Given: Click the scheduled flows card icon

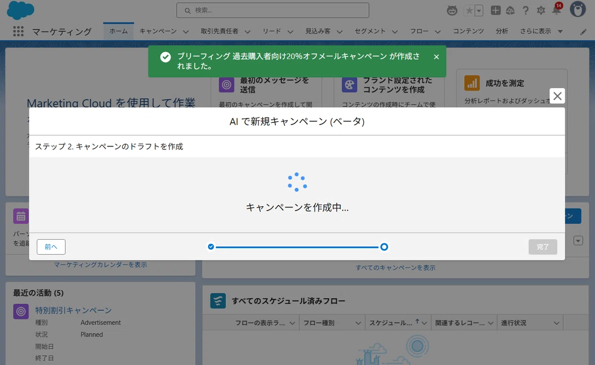Looking at the screenshot, I should pyautogui.click(x=218, y=301).
